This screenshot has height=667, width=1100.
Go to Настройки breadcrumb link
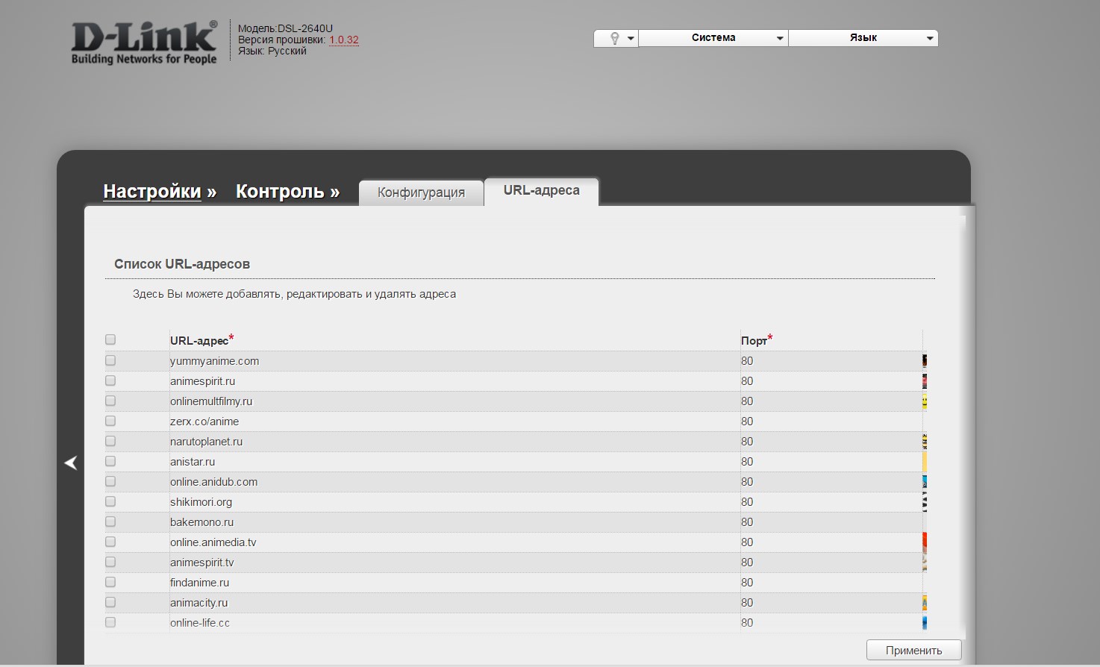pyautogui.click(x=152, y=192)
